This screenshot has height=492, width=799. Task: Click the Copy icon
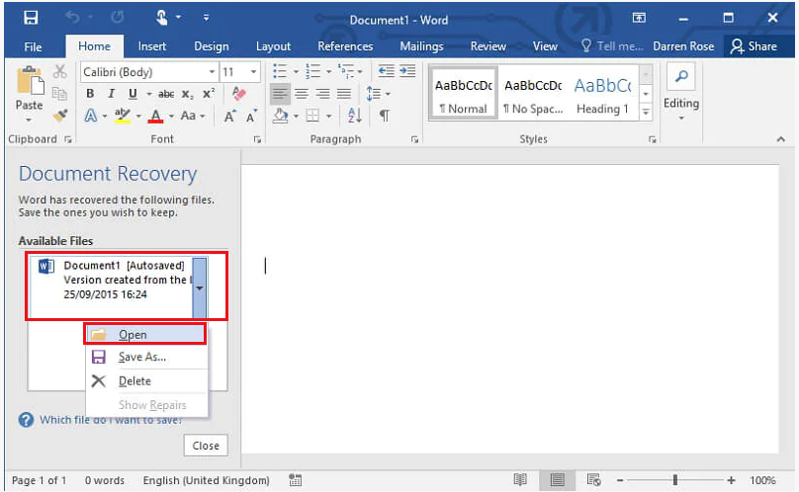(59, 93)
